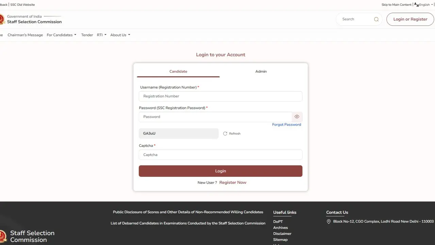The width and height of the screenshot is (435, 245).
Task: Open the English language selector
Action: click(x=424, y=4)
